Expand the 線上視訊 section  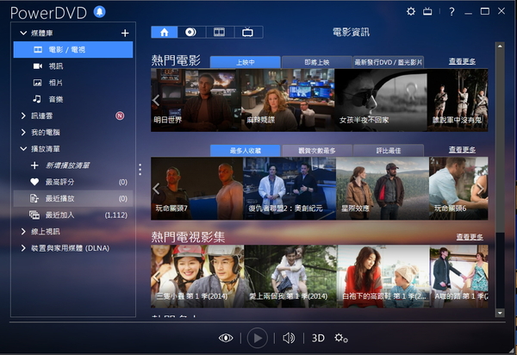pos(23,232)
